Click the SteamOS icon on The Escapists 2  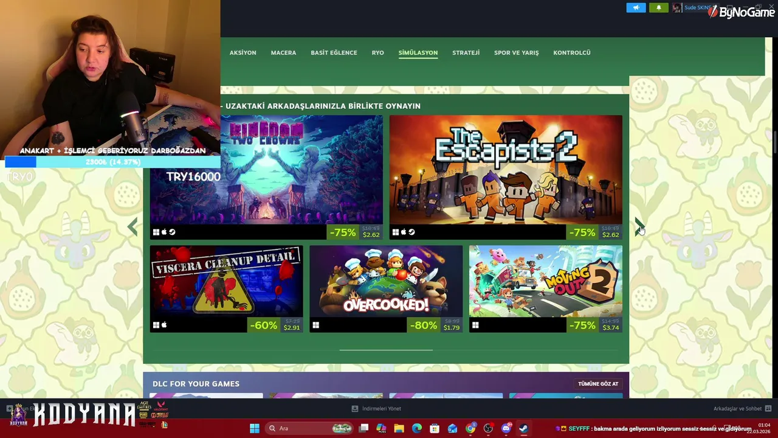(411, 232)
